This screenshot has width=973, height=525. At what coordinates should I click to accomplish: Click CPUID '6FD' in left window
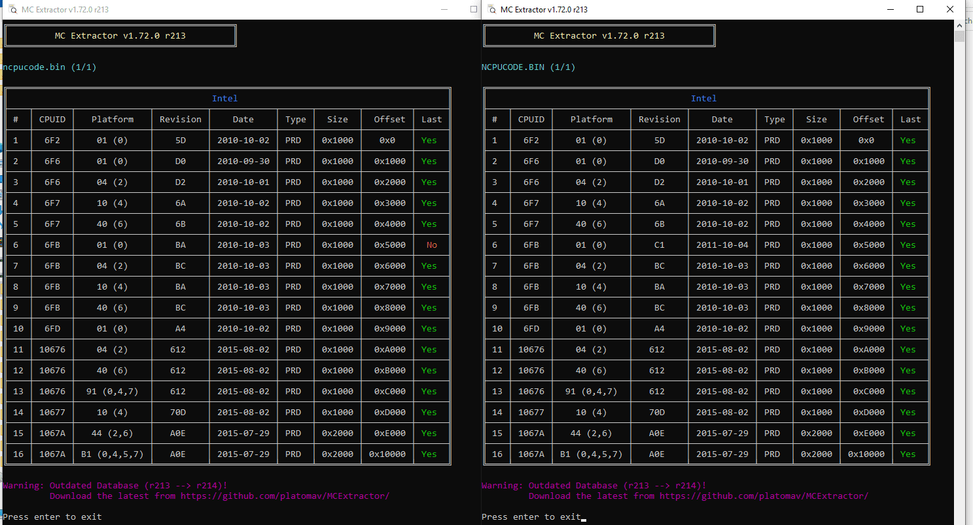click(x=52, y=329)
